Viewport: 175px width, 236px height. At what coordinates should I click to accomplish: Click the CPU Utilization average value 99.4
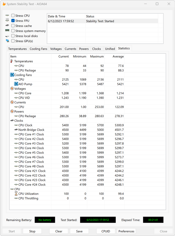pyautogui.click(x=121, y=194)
